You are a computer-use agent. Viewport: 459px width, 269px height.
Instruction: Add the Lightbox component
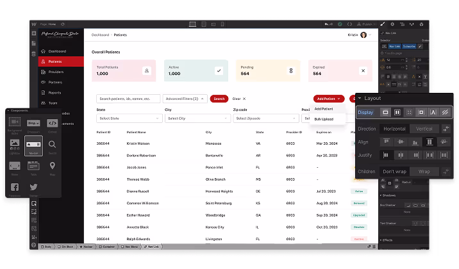[x=15, y=145]
